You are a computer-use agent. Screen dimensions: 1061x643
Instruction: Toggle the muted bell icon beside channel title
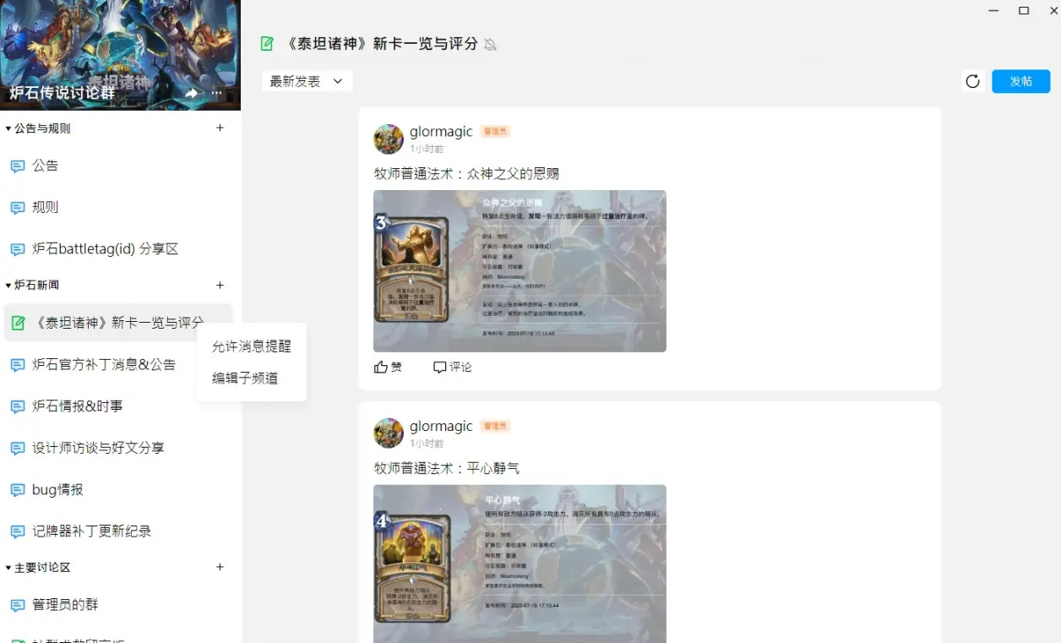click(490, 44)
